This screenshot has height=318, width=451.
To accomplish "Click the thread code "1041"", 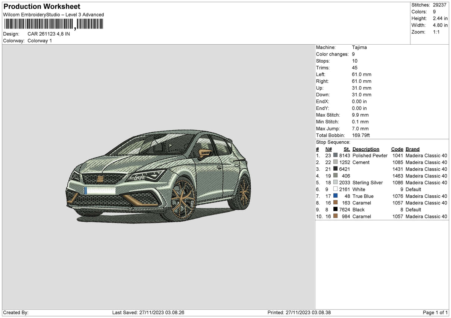I will pyautogui.click(x=398, y=156).
